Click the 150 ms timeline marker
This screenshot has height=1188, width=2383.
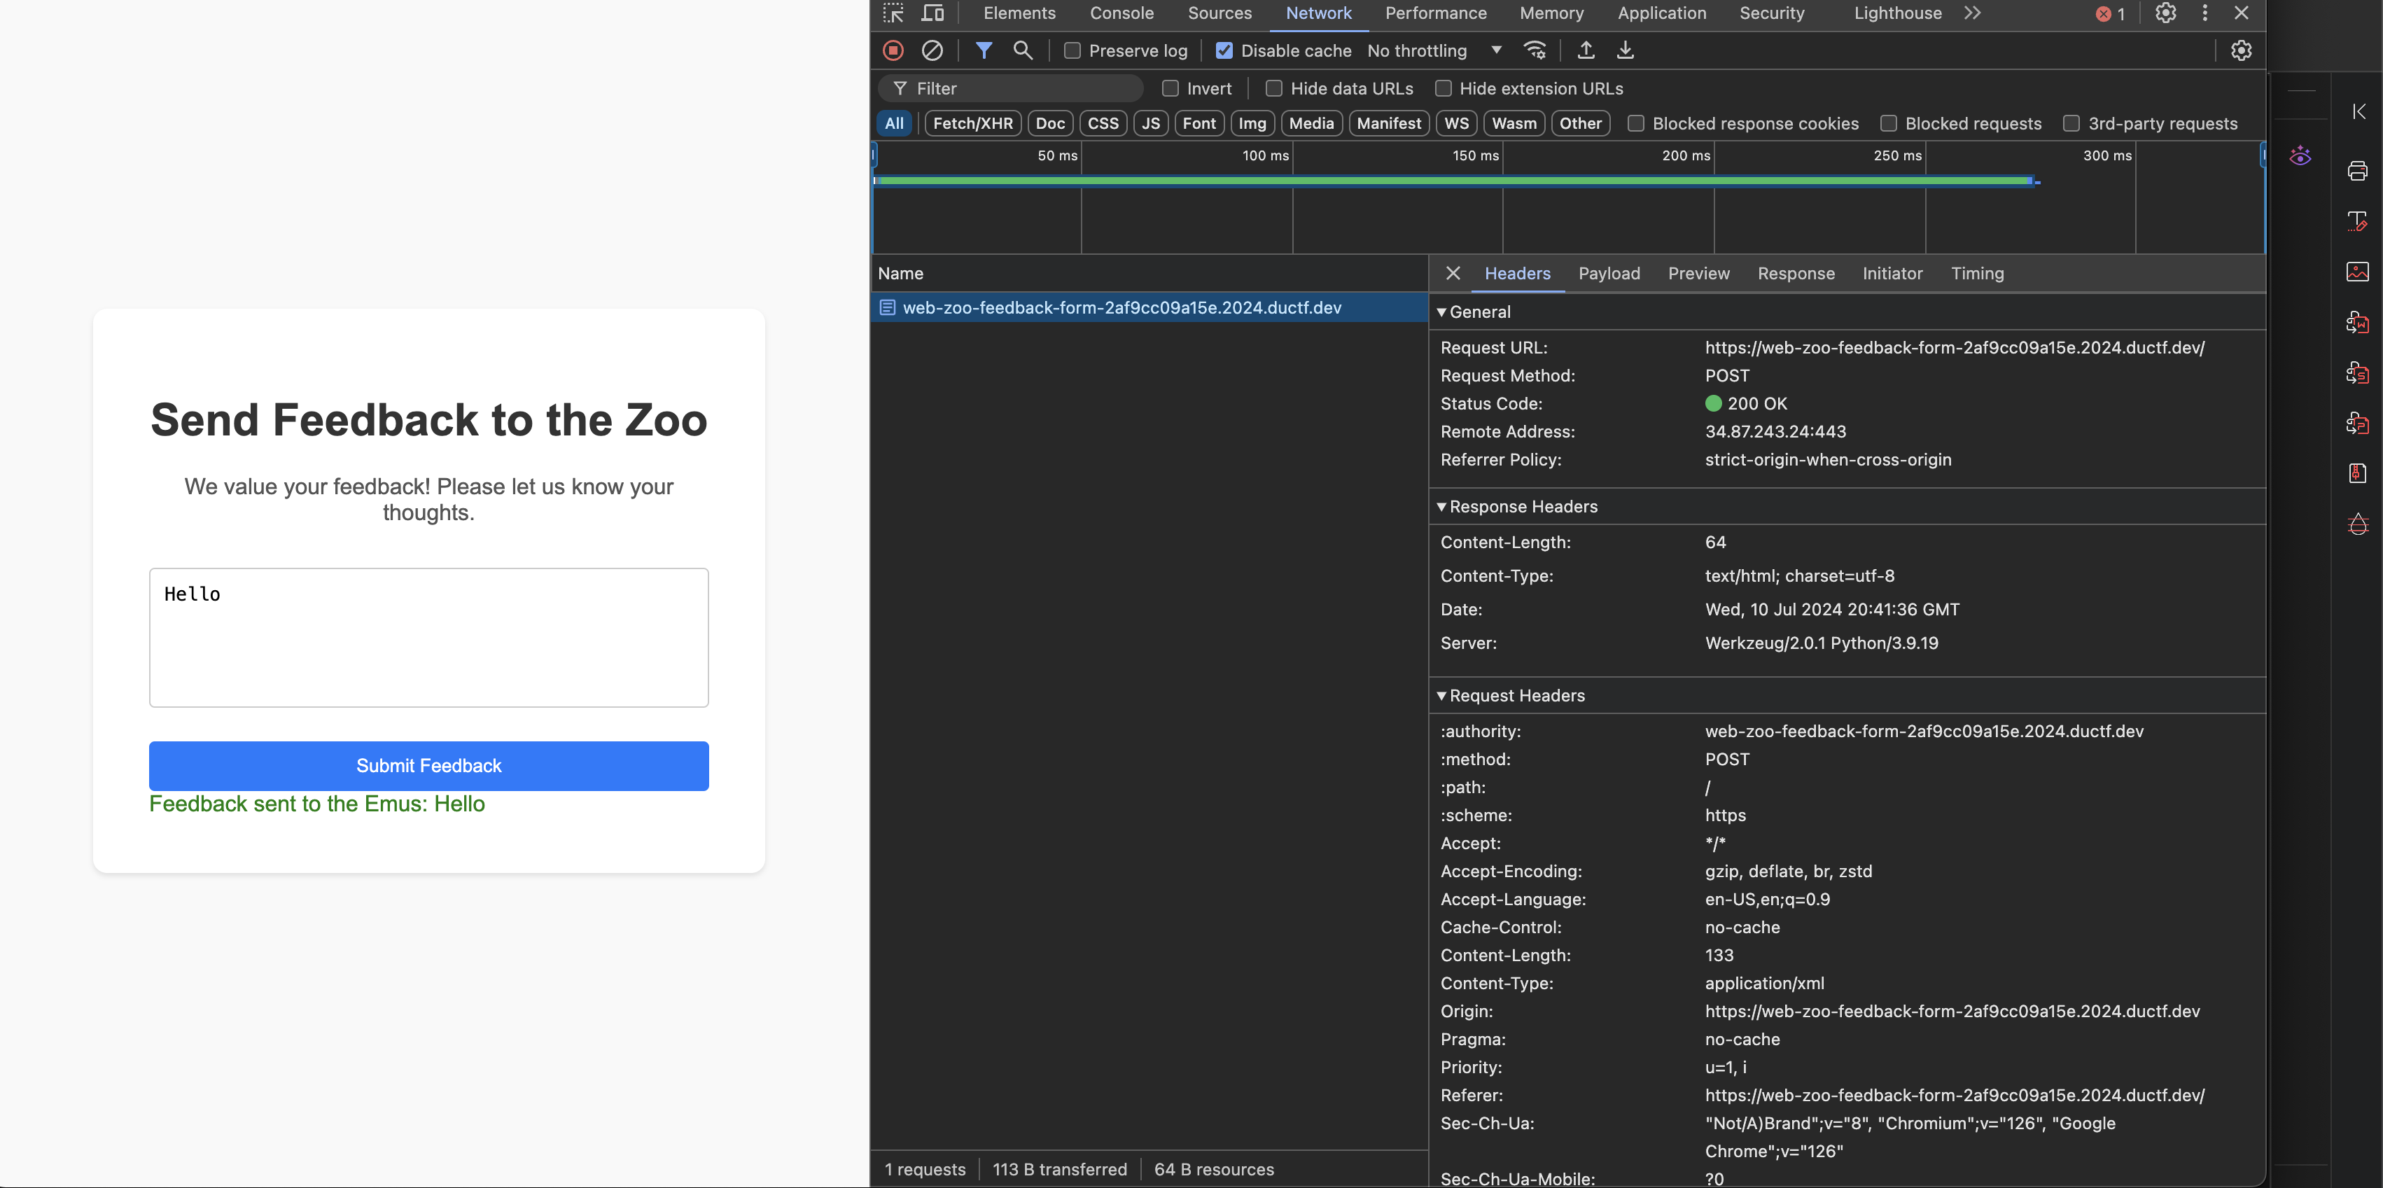[1476, 155]
